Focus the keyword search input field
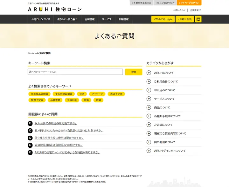This screenshot has width=229, height=187. click(x=75, y=72)
